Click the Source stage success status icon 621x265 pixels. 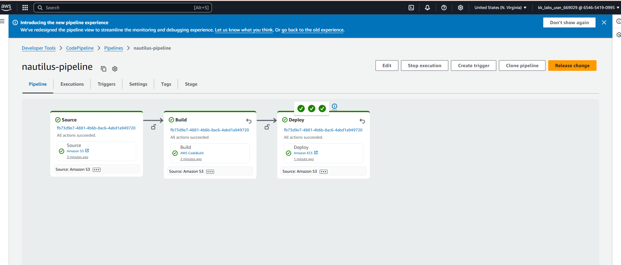coord(58,120)
